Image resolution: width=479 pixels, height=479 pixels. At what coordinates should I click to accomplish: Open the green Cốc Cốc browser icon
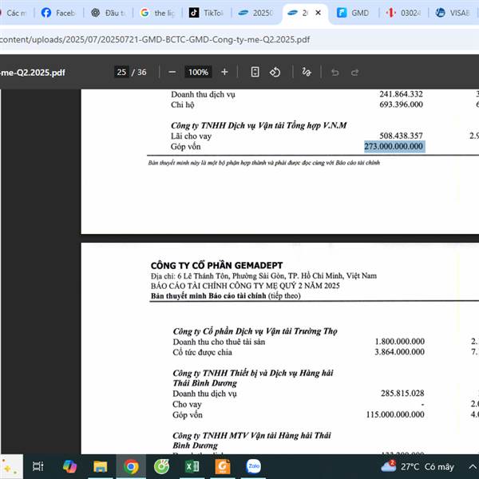pyautogui.click(x=161, y=466)
